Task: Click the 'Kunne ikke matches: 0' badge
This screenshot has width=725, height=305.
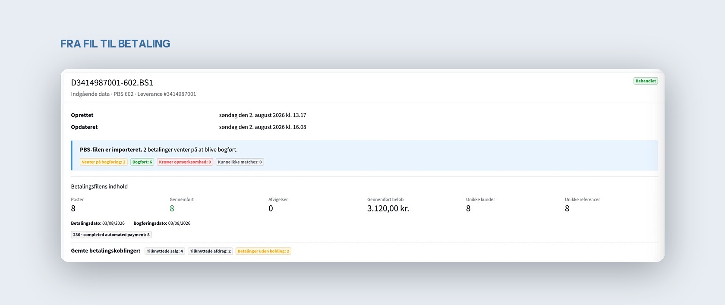Action: [240, 162]
